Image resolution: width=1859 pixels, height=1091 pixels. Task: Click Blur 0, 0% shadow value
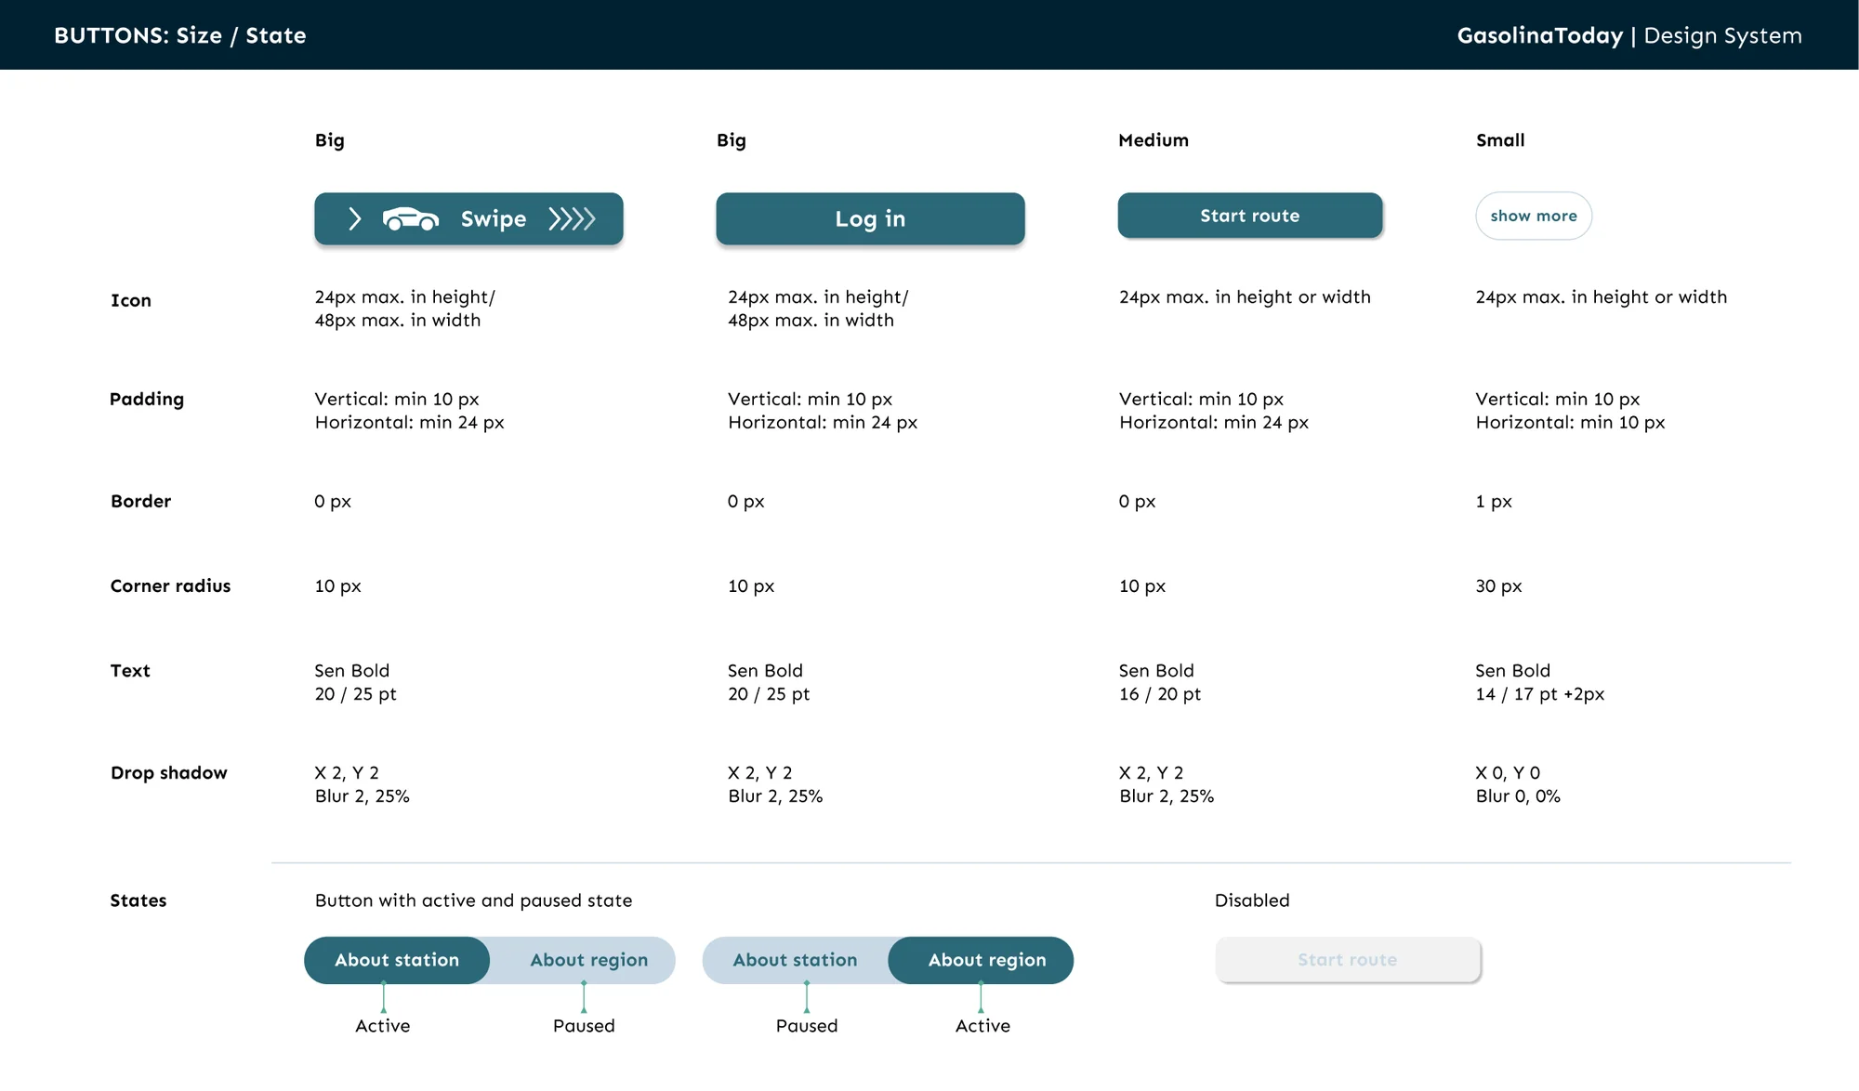pyautogui.click(x=1518, y=796)
